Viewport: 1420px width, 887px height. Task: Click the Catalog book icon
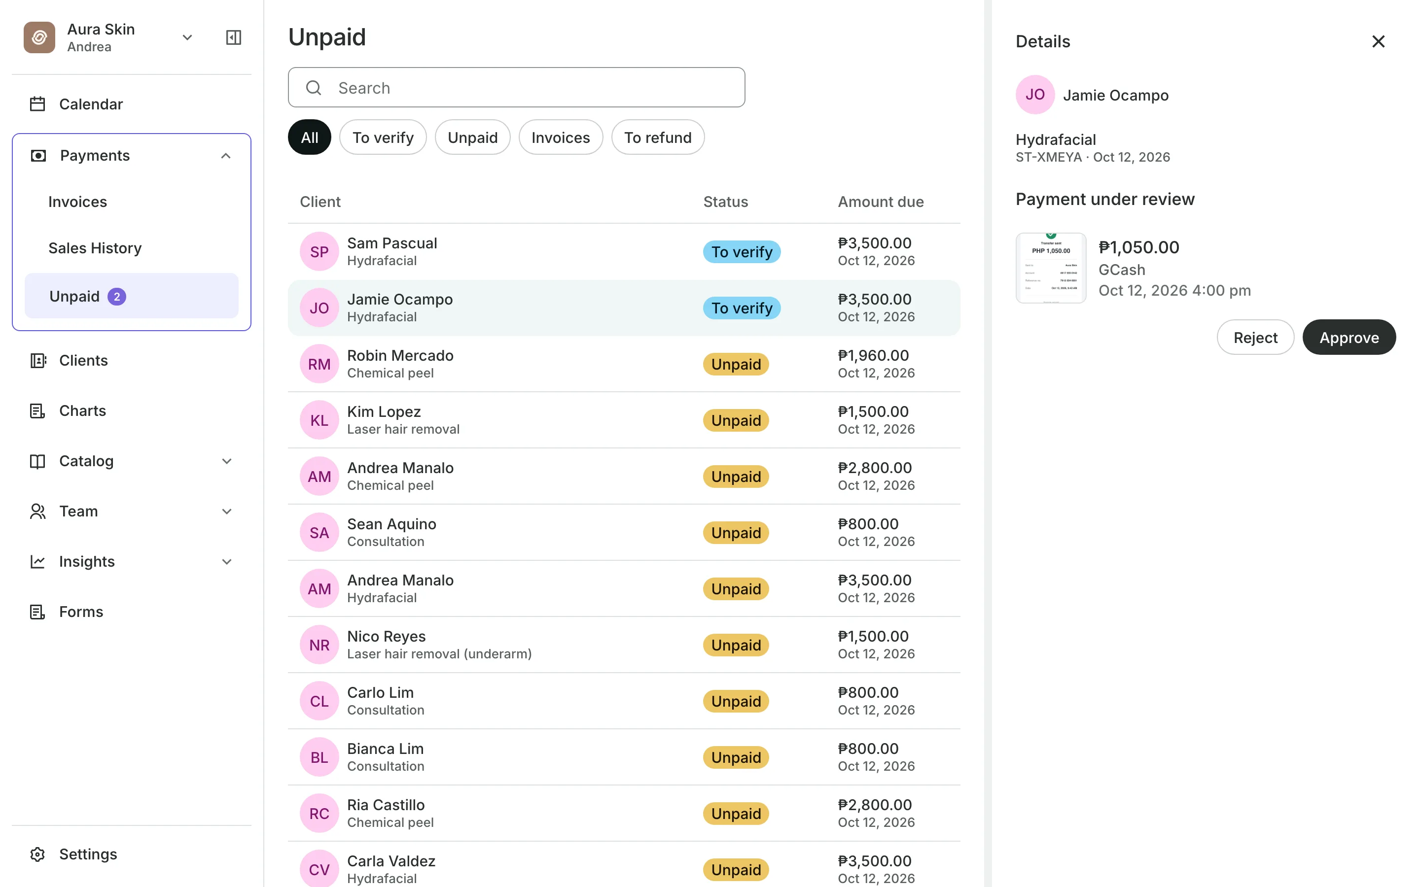pyautogui.click(x=37, y=461)
